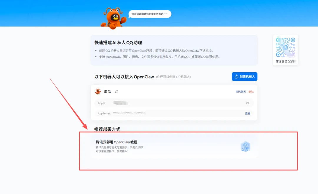Click the 以下机器人可以接入OpenClaw heading
This screenshot has height=194, width=318.
click(124, 77)
